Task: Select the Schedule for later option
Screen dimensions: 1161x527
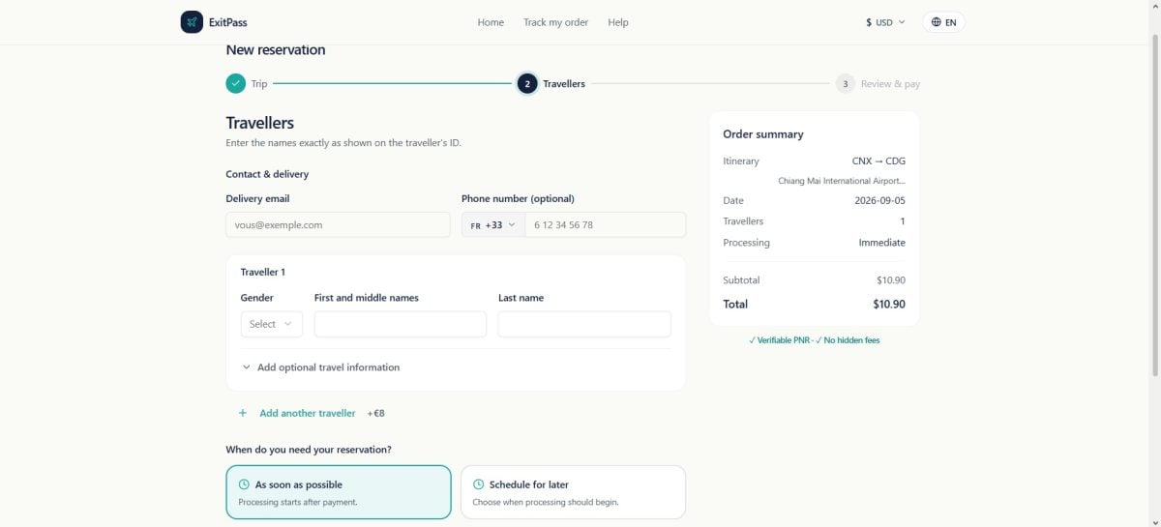Action: (x=573, y=492)
